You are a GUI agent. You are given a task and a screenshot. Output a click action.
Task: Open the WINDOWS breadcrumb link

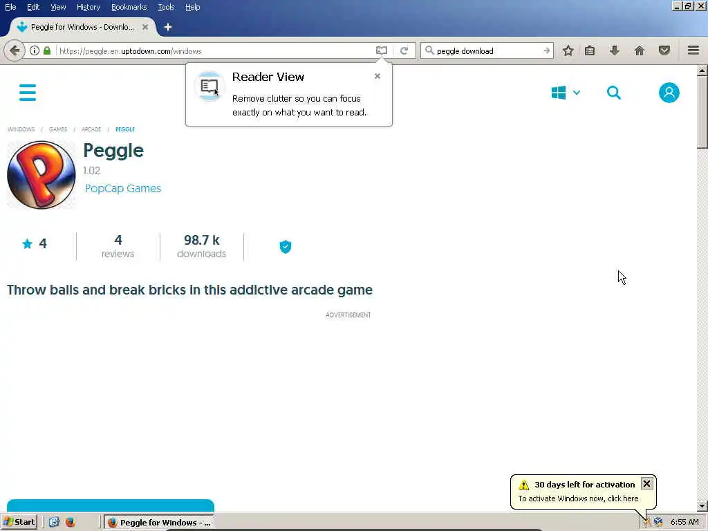pos(21,129)
